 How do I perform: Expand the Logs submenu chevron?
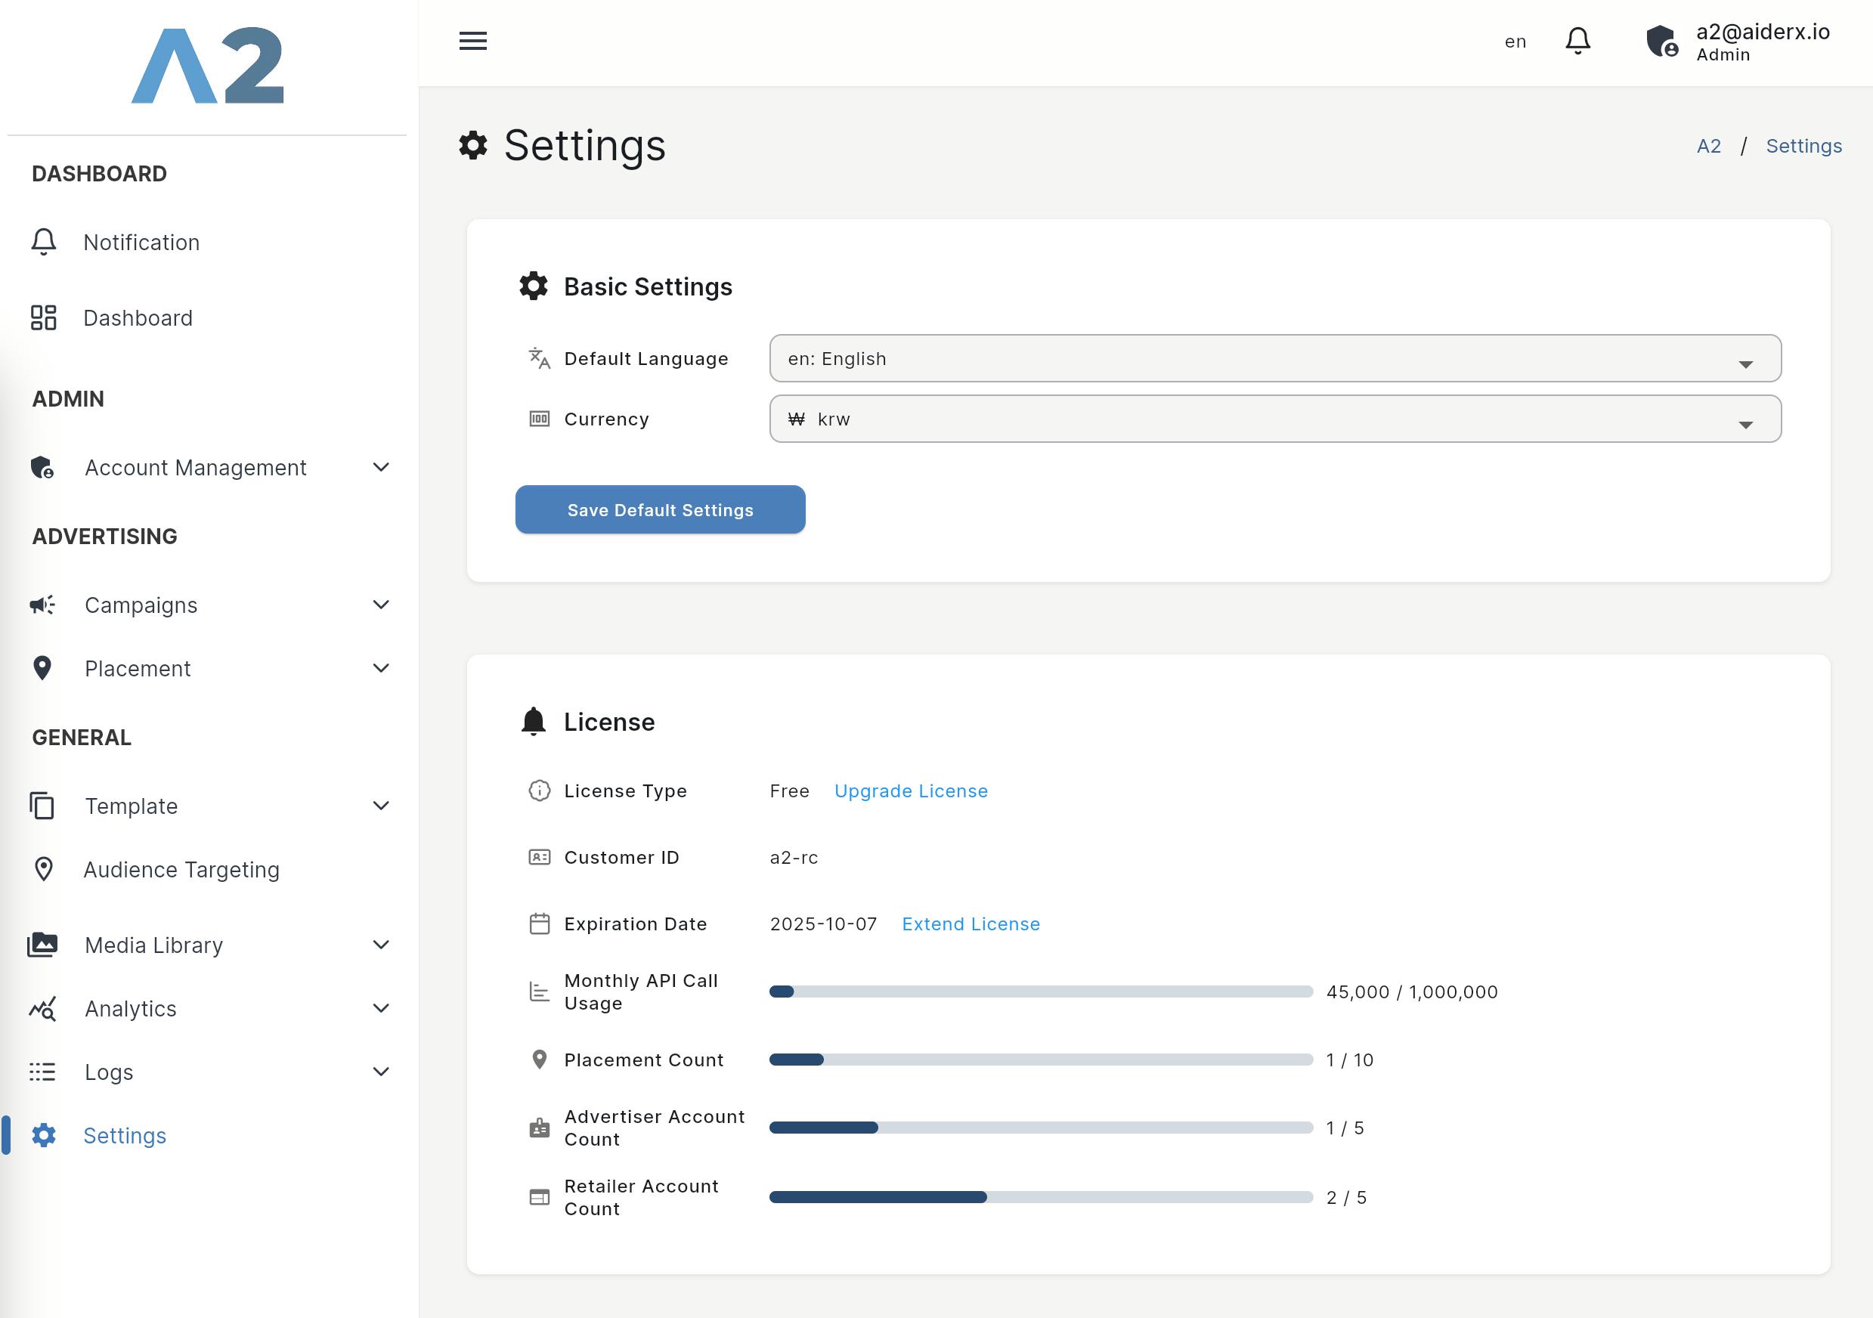click(381, 1072)
